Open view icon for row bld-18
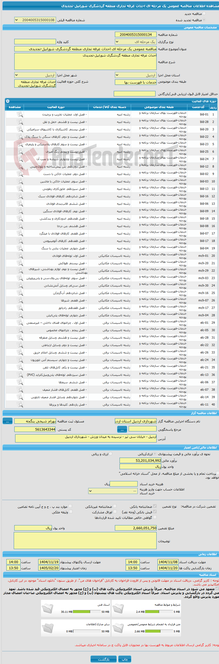Image resolution: width=219 pixels, height=664 pixels. pyautogui.click(x=20, y=218)
